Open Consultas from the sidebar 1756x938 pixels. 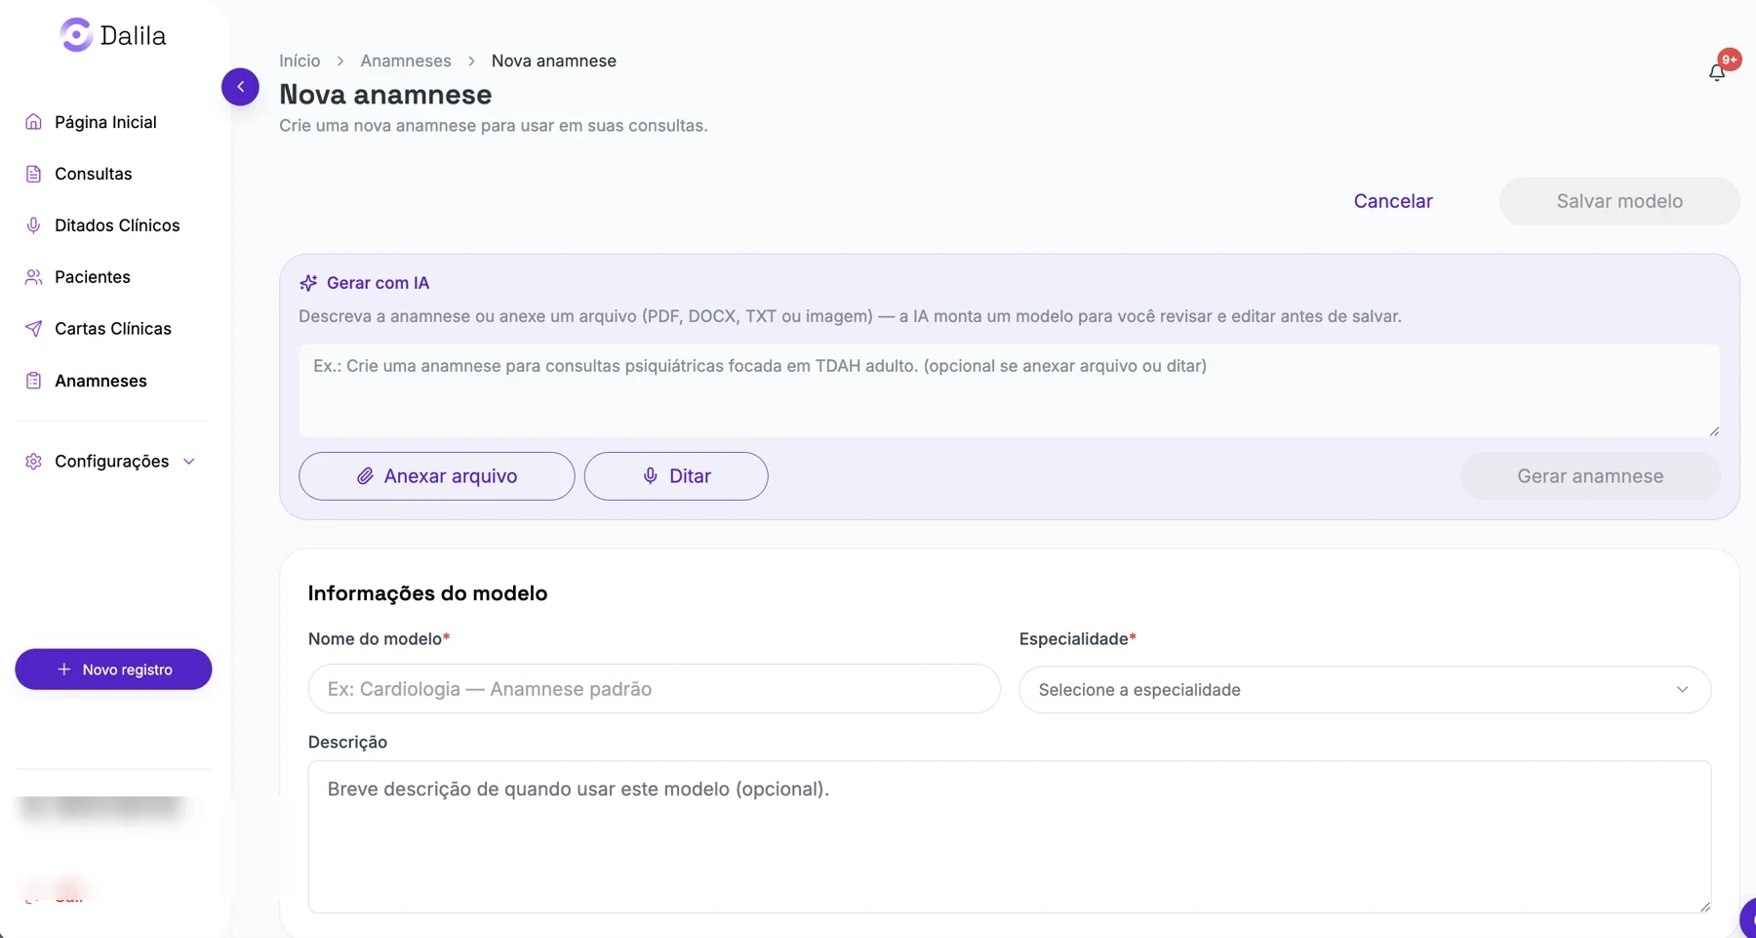pyautogui.click(x=94, y=174)
